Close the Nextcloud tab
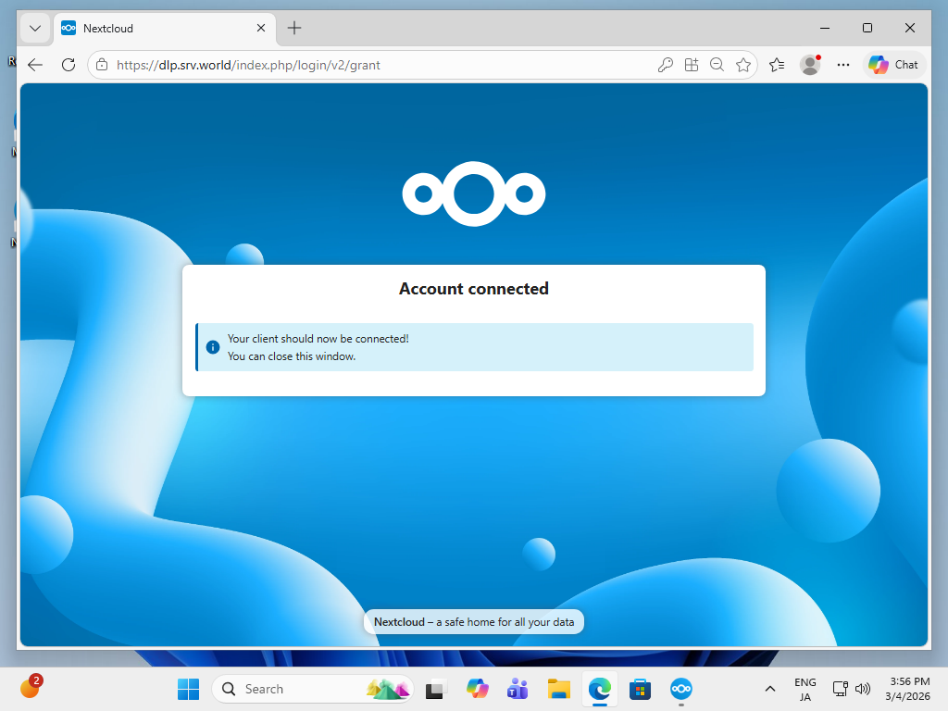This screenshot has width=948, height=711. 261,29
